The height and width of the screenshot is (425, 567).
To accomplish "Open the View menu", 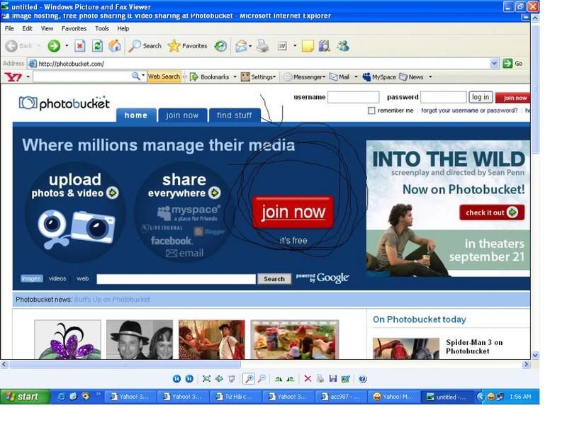I will click(47, 28).
